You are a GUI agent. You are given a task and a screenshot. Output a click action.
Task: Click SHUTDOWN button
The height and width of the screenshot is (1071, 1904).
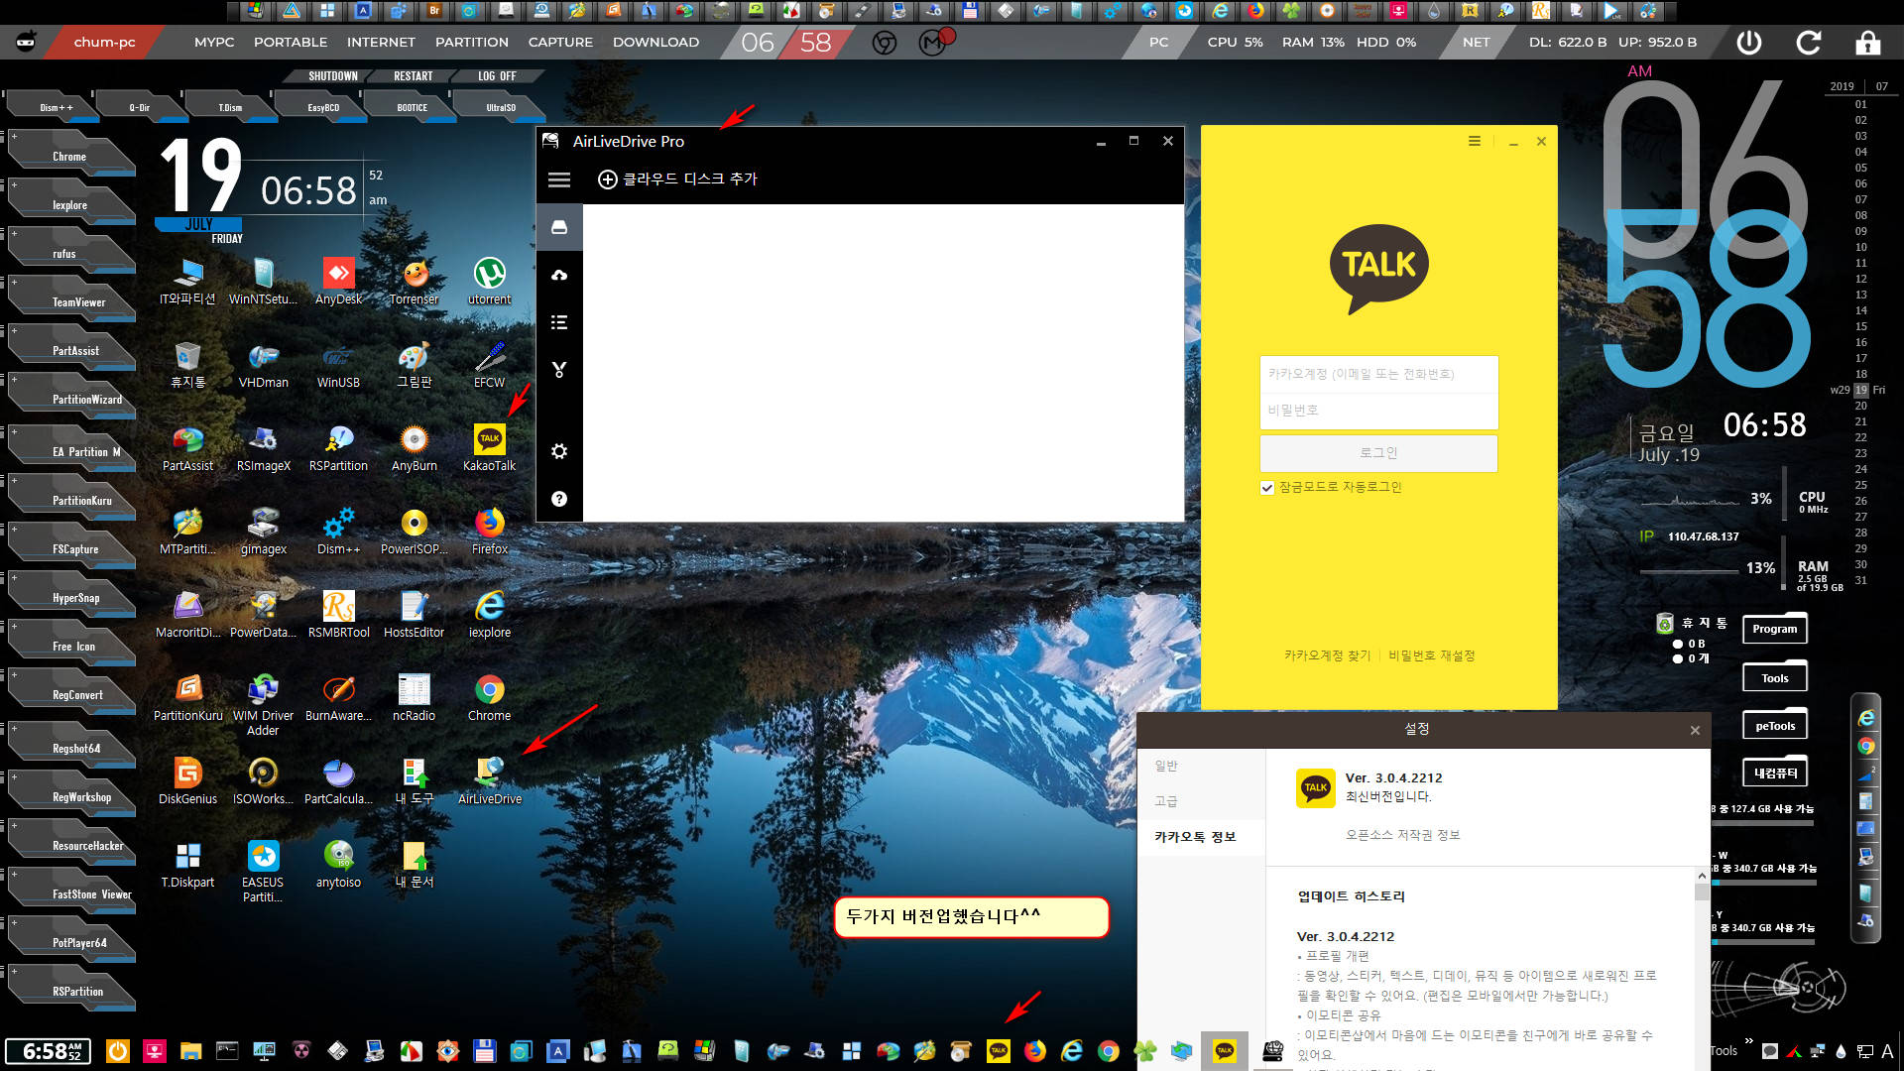[332, 76]
